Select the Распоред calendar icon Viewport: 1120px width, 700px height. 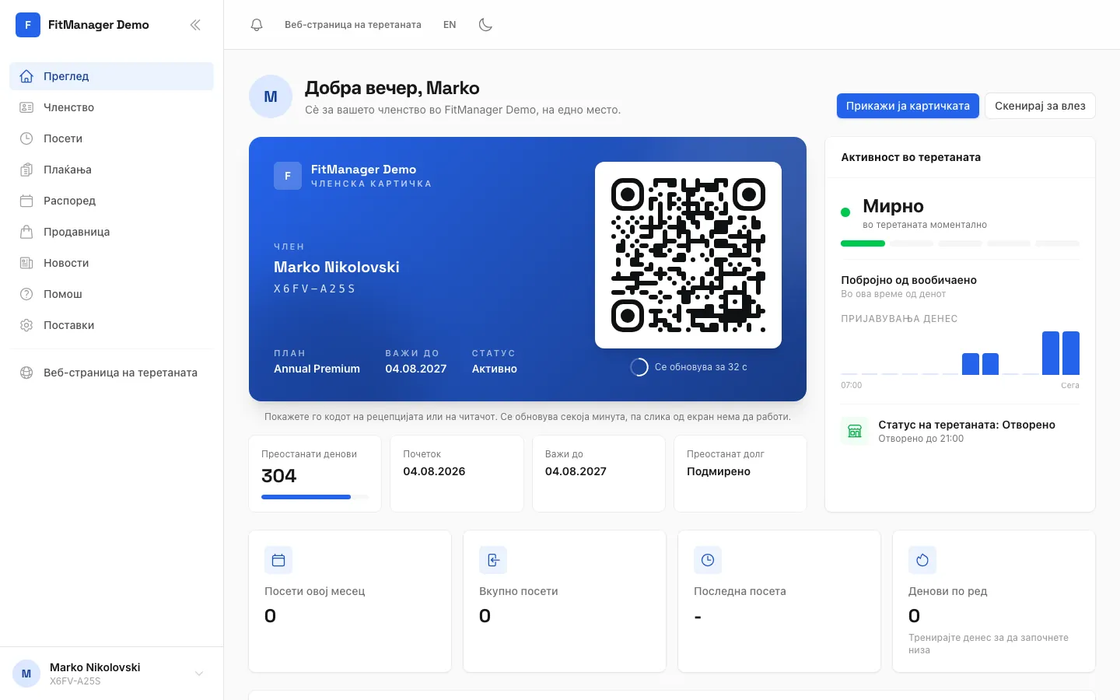click(26, 201)
